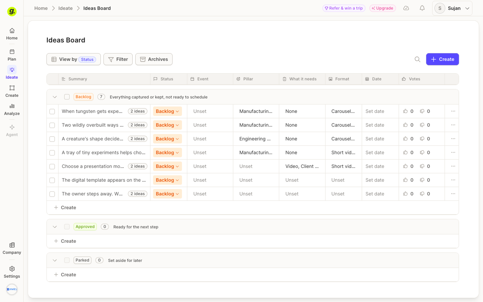Screen dimensions: 483x302
Task: Check the 'Choose a presentation mo...' row
Action: point(52,166)
